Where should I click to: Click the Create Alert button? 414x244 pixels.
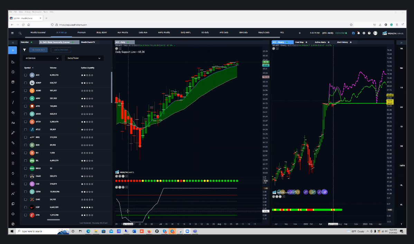click(39, 50)
